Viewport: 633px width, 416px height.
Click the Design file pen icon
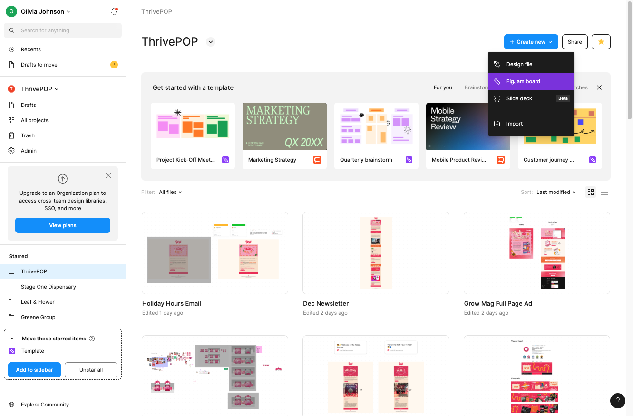point(497,64)
